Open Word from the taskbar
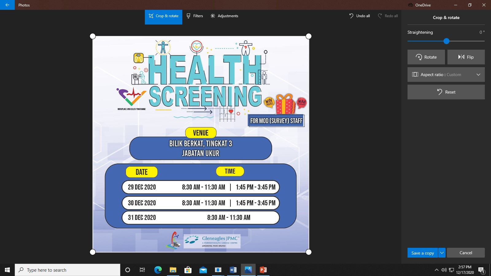 click(x=233, y=270)
